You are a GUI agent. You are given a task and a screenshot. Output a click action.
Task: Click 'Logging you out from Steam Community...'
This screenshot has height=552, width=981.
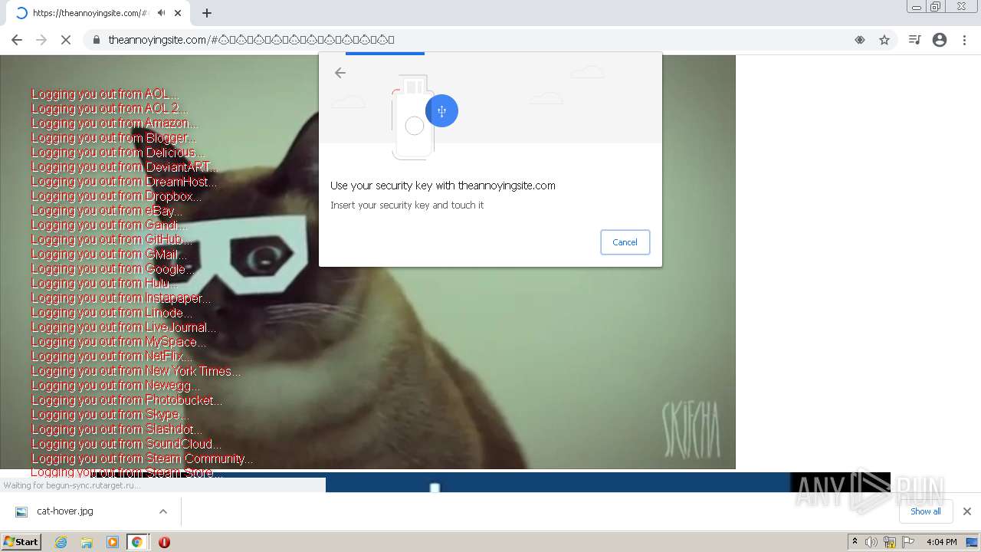143,458
